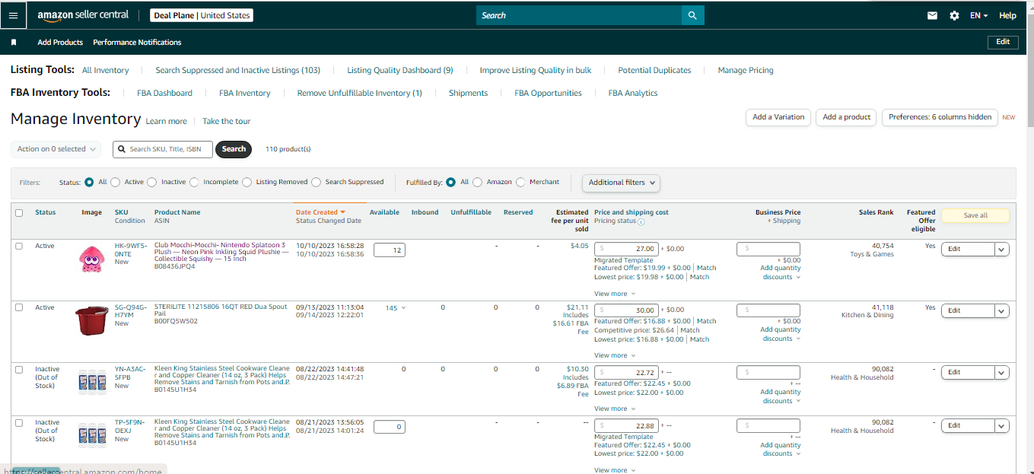Open Club Mocchi-Mocchi Splatoon product link
This screenshot has width=1034, height=474.
pos(221,253)
